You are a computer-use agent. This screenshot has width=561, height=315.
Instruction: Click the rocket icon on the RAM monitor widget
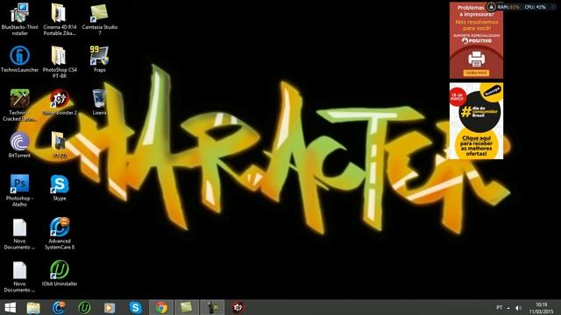491,7
